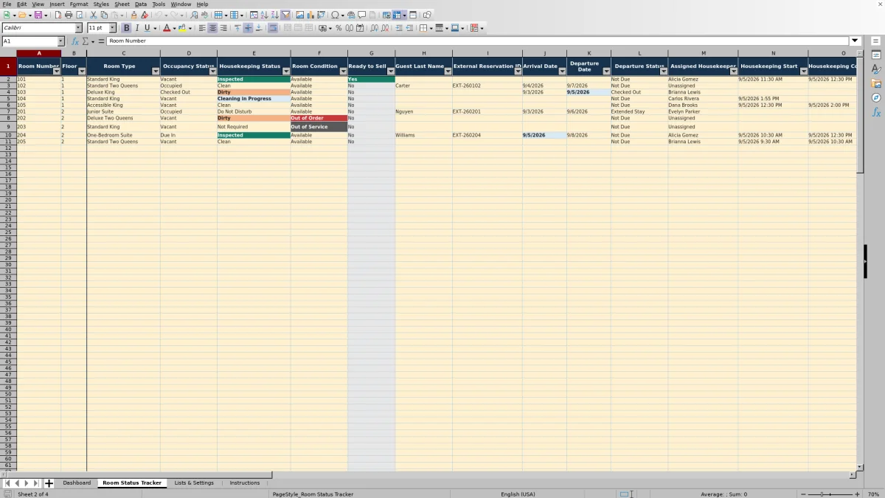
Task: Click the Spelling check icon
Action: point(205,15)
